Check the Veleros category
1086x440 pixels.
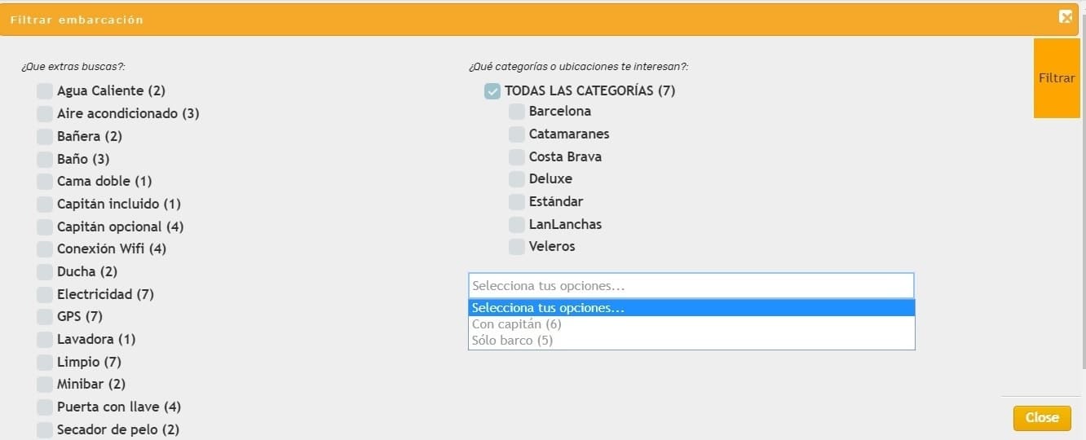click(516, 247)
